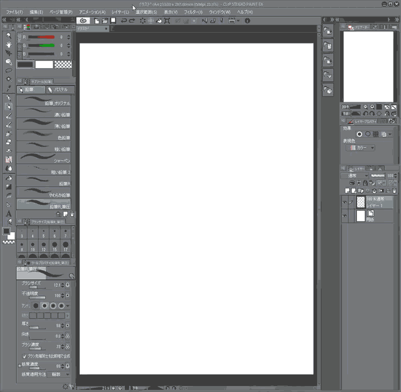
Task: Open the ヘルプ(H) menu
Action: [245, 12]
